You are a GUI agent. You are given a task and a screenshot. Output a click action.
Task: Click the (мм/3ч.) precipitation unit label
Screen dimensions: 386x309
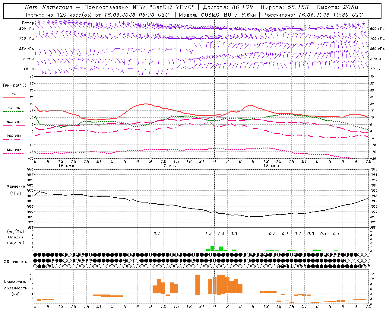(x=16, y=232)
